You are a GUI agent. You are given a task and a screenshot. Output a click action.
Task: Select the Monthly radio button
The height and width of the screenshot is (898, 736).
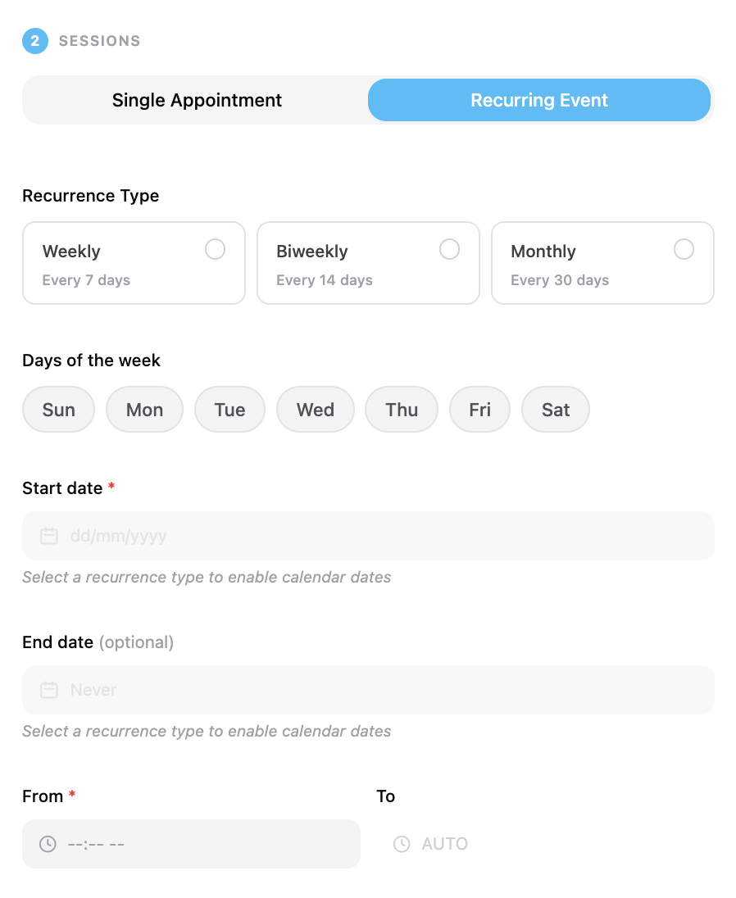click(684, 249)
